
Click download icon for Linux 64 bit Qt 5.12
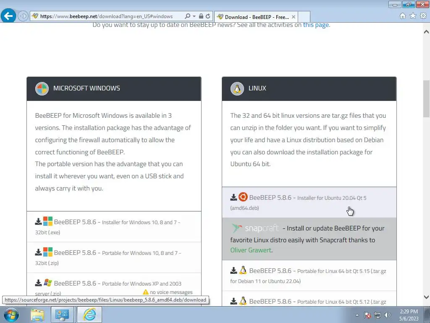tap(233, 301)
